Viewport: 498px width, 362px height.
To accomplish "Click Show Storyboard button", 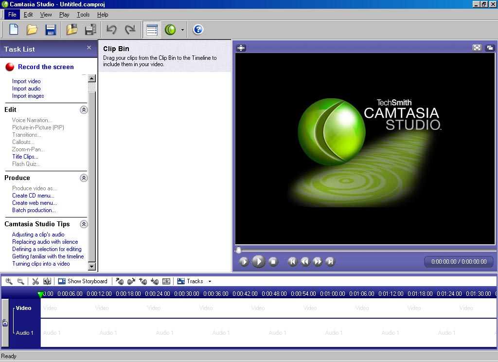I will pos(83,281).
